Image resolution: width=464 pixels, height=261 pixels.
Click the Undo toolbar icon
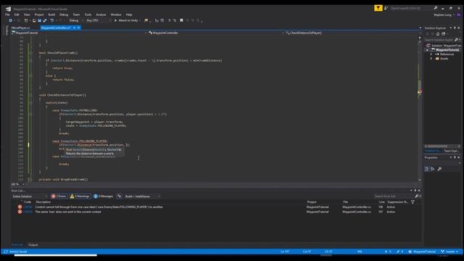(52, 20)
